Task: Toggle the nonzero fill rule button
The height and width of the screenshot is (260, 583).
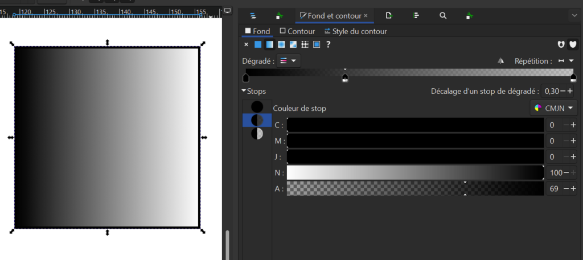Action: (573, 44)
